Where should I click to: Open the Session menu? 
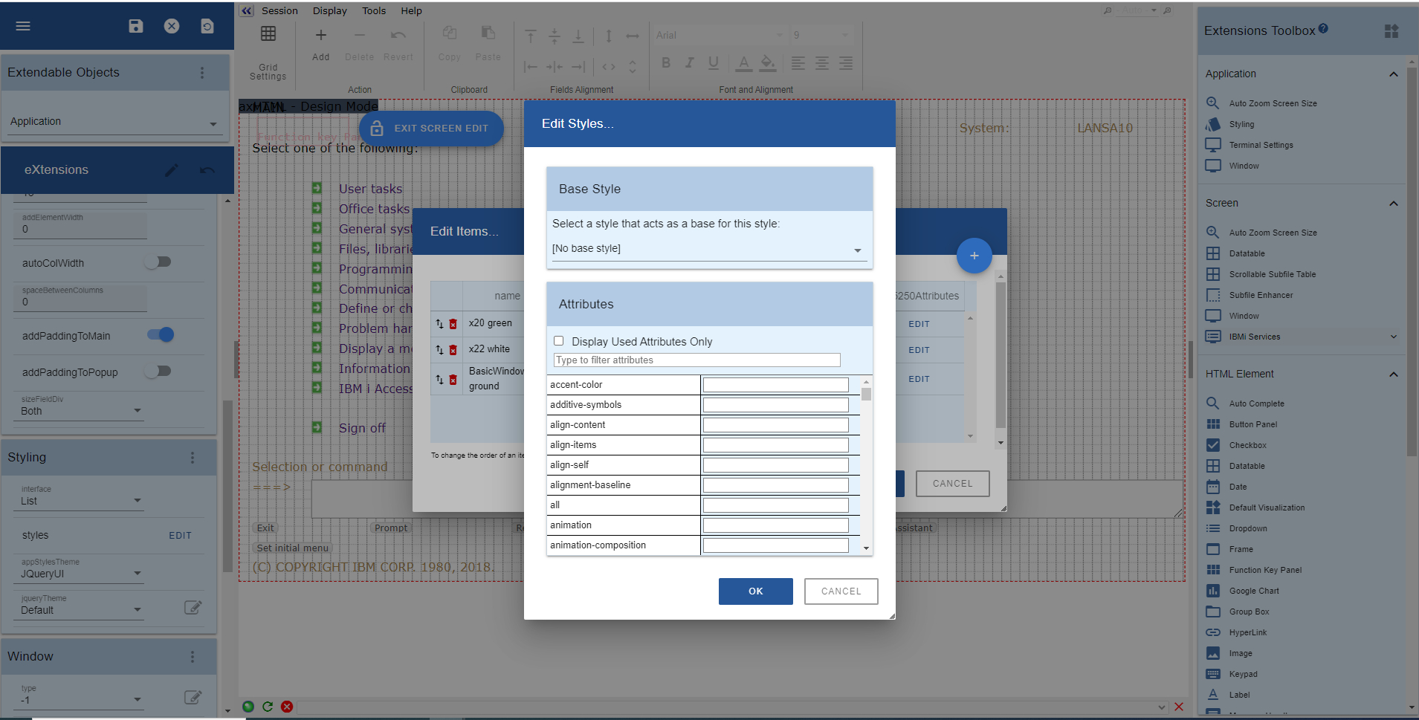(x=279, y=10)
